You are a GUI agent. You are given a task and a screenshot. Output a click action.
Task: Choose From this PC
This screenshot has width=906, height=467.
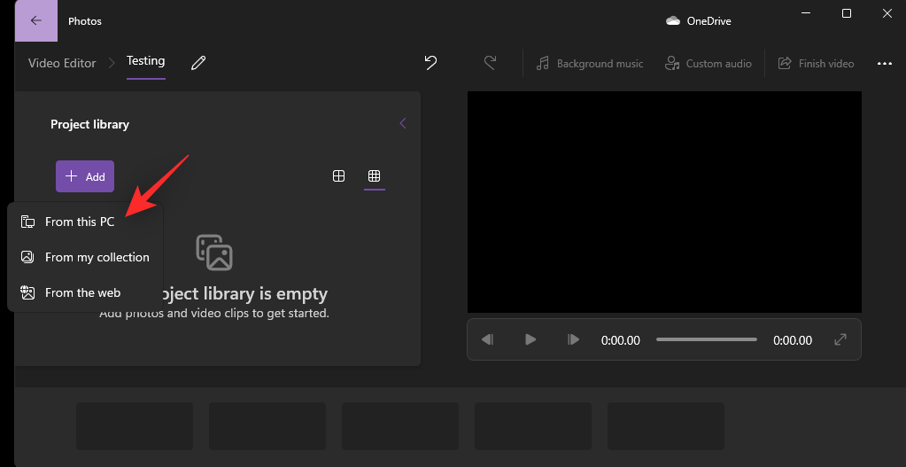[x=86, y=222]
